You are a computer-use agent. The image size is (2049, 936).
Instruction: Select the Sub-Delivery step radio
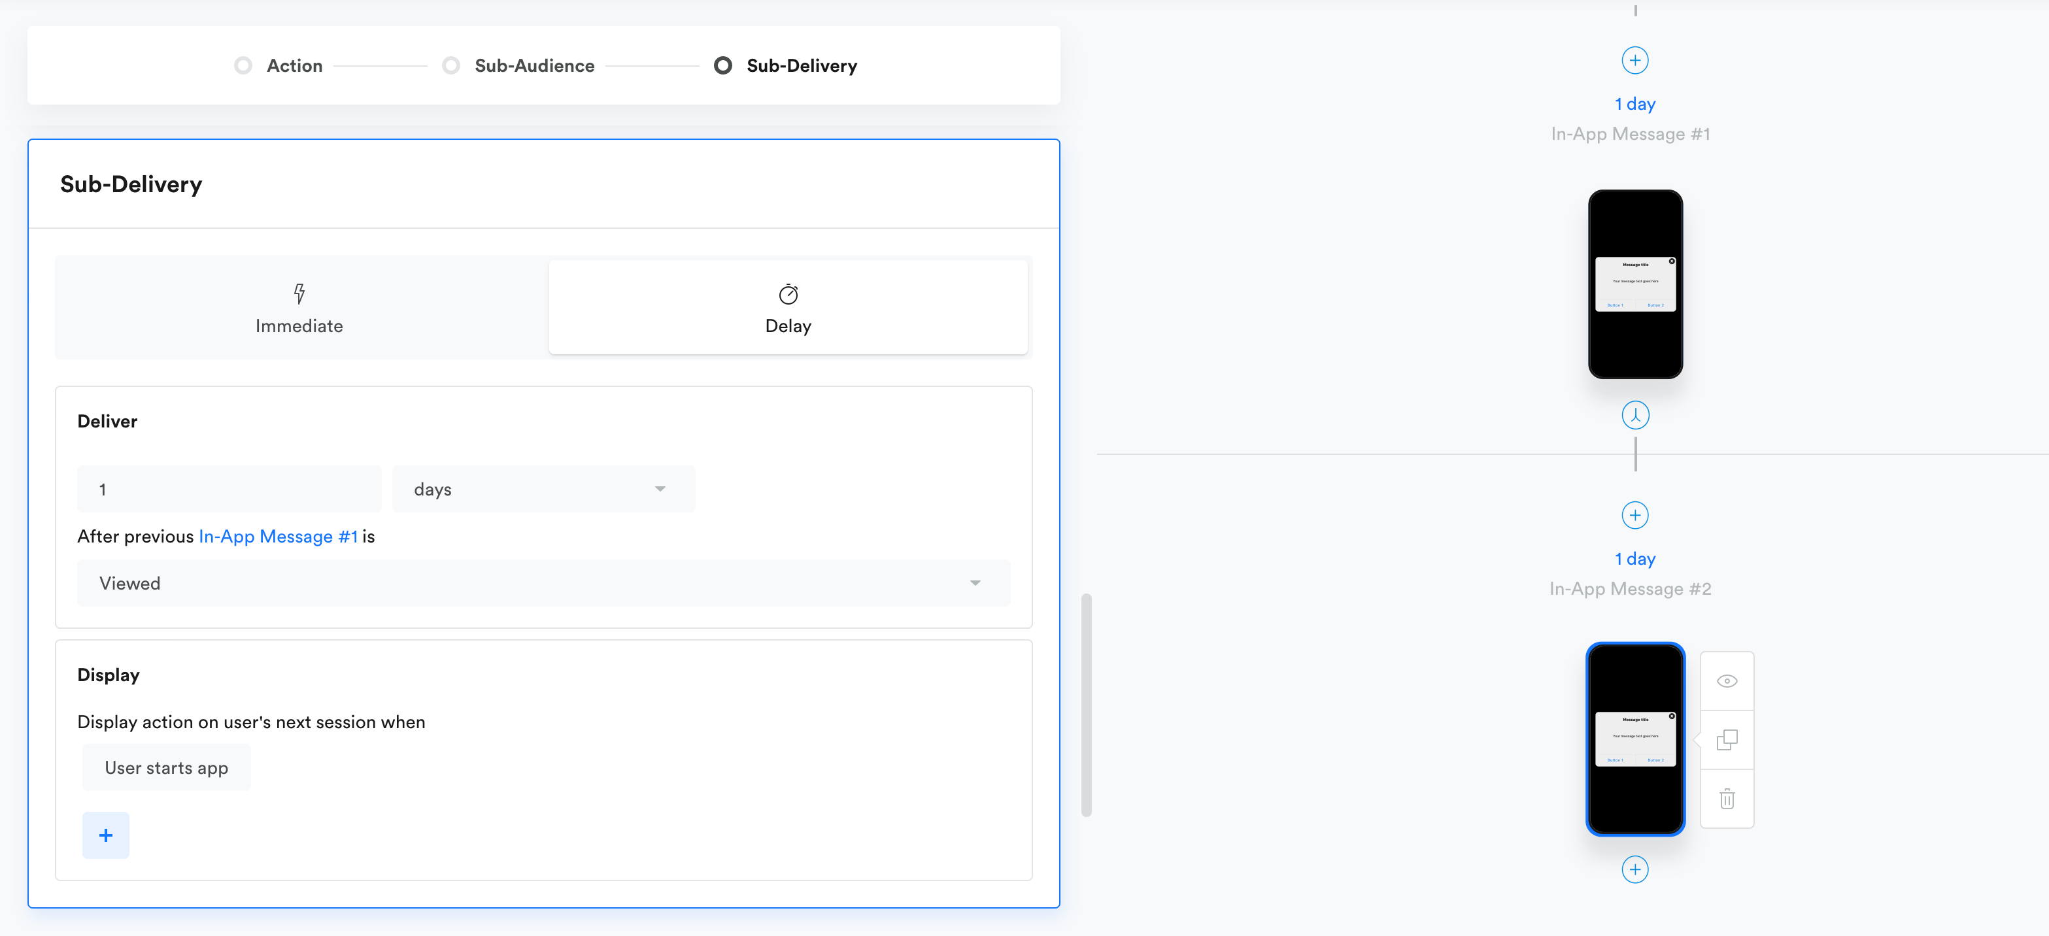pos(722,65)
